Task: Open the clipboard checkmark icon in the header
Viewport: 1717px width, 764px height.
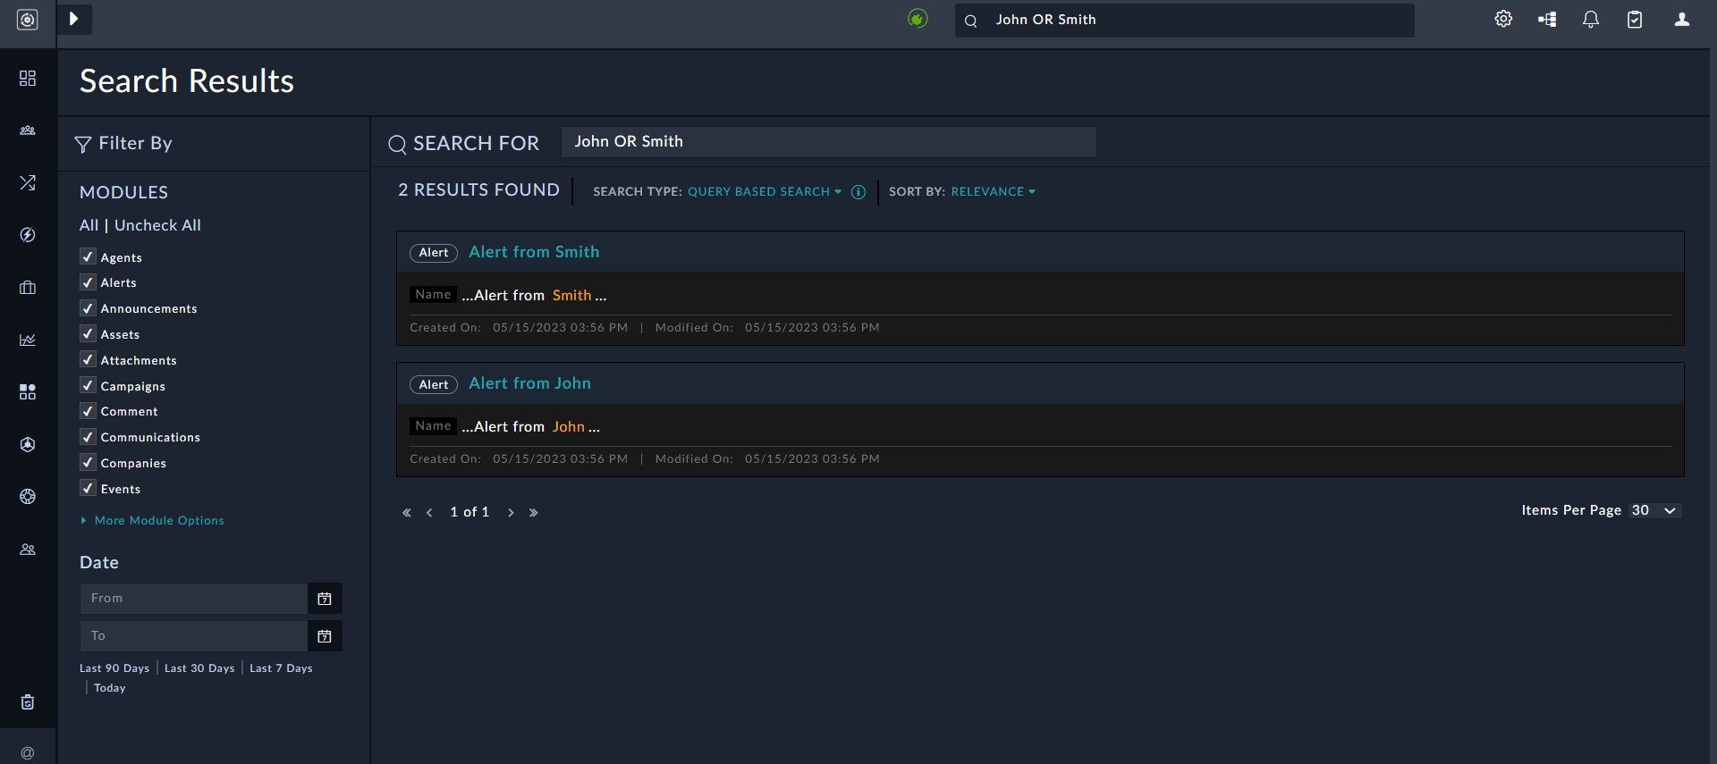Action: (1635, 19)
